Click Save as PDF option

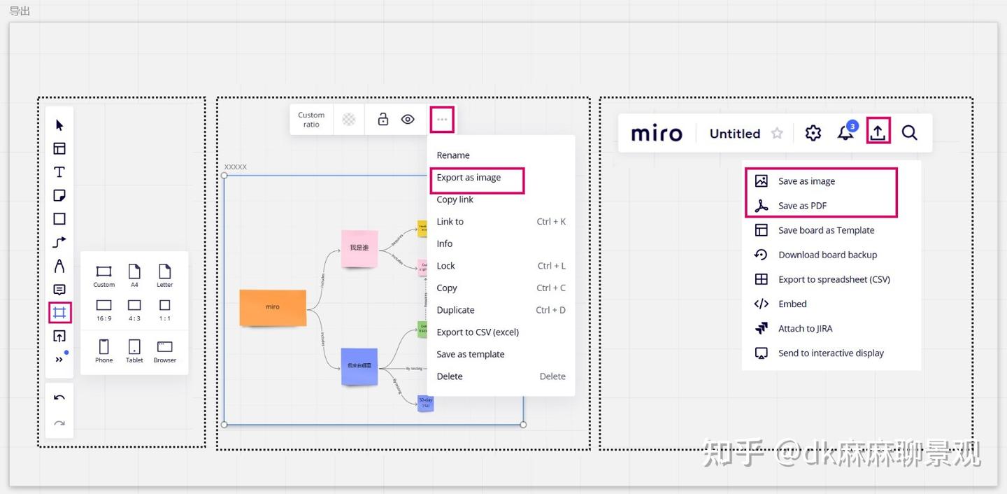[x=802, y=205]
